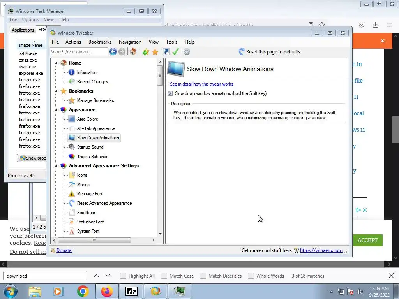Switch to Applications tab in Task Manager
The width and height of the screenshot is (399, 299).
point(23,30)
